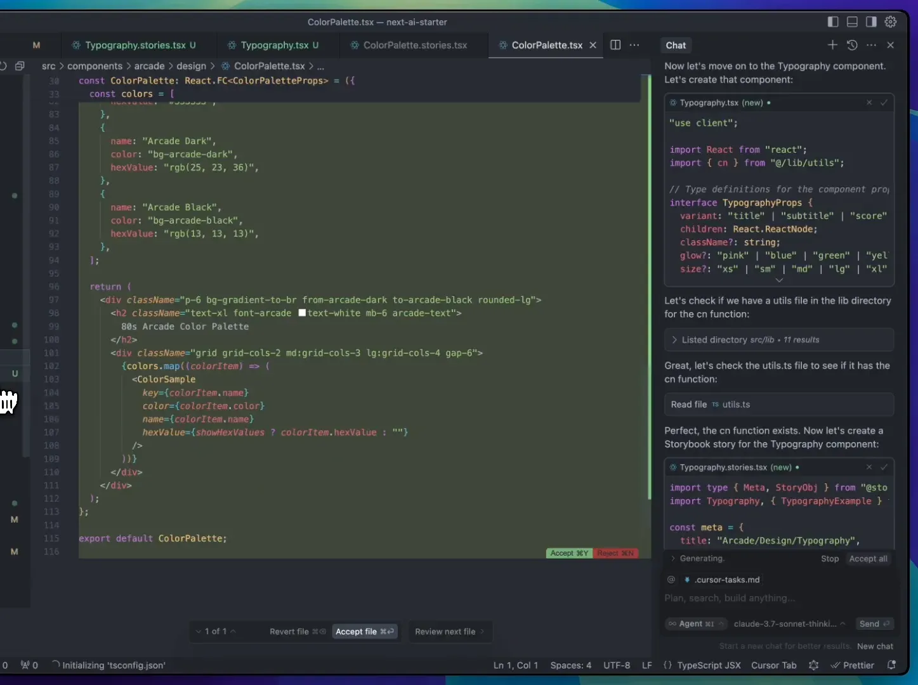Viewport: 918px width, 685px height.
Task: Click the split editor icon
Action: [x=615, y=45]
